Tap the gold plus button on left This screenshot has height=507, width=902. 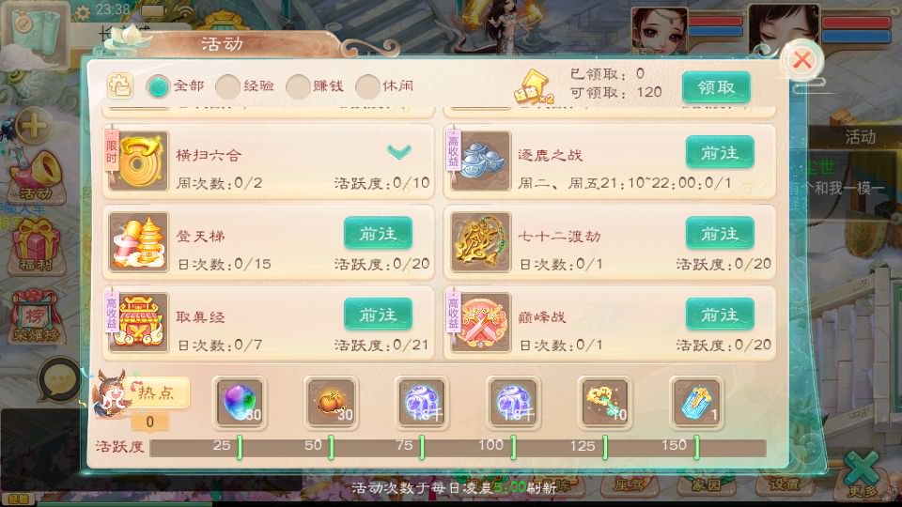point(33,125)
